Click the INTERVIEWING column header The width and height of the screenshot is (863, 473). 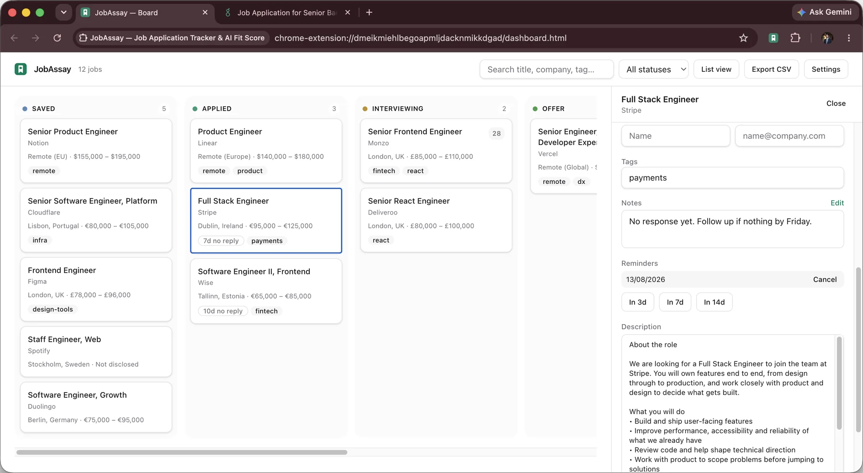coord(397,109)
